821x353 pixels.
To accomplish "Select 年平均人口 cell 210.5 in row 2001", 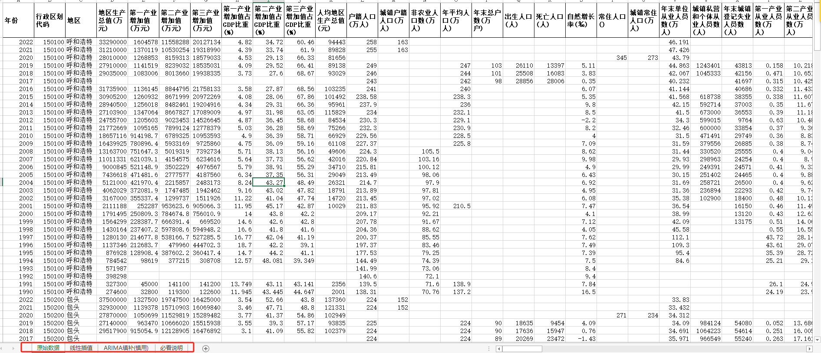I will (x=456, y=206).
